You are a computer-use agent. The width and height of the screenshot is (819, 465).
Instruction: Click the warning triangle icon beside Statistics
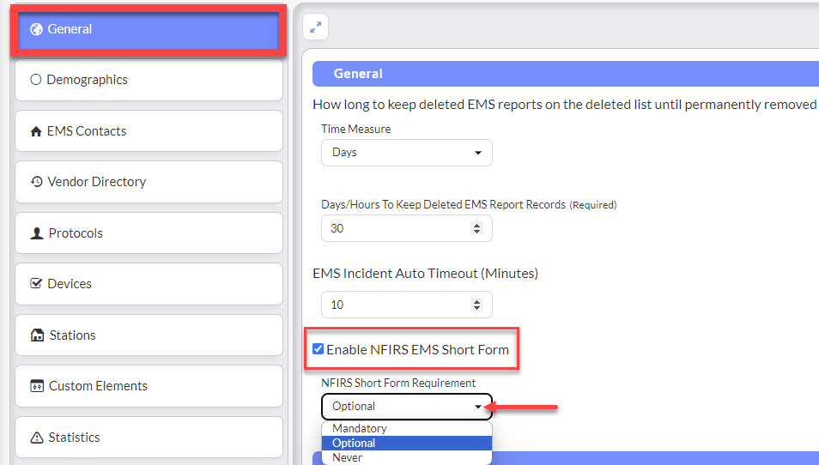tap(37, 438)
